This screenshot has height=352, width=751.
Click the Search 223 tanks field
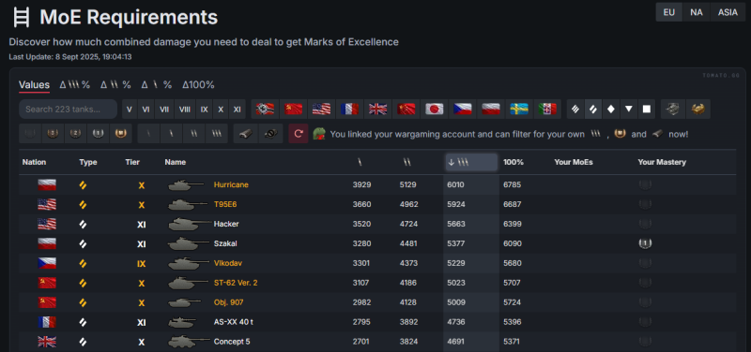point(68,109)
